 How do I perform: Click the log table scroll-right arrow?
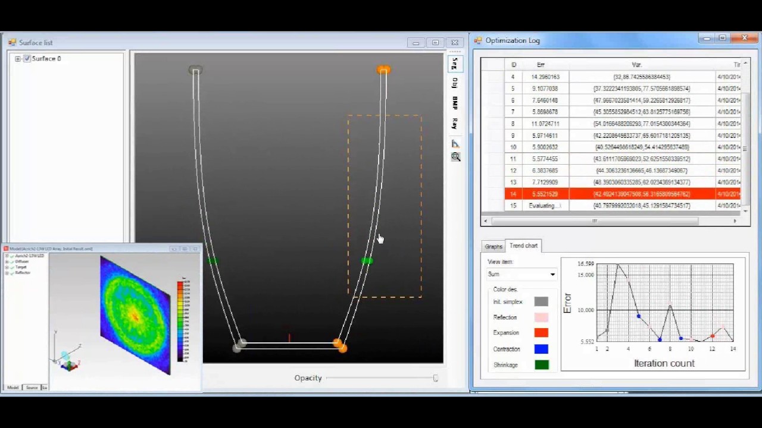[x=735, y=221]
